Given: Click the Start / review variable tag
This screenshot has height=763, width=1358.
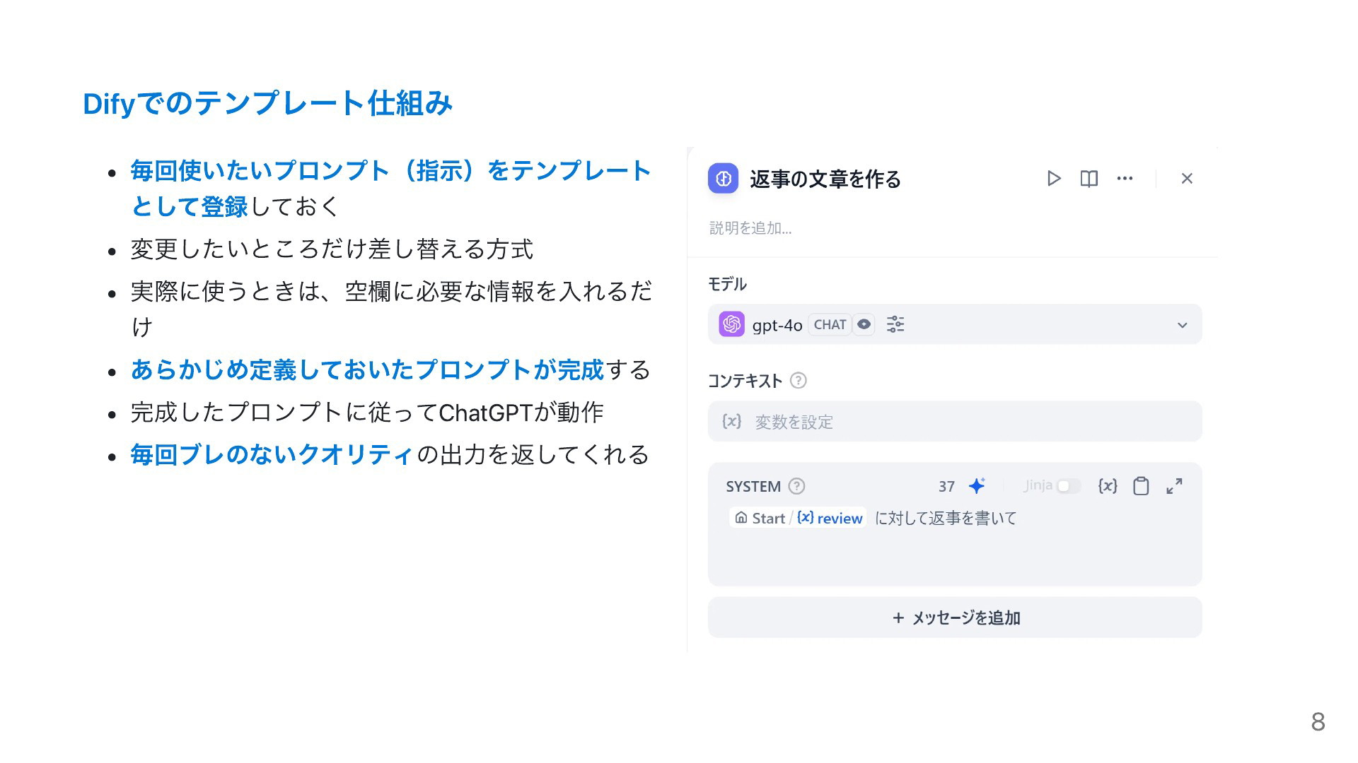Looking at the screenshot, I should (798, 518).
